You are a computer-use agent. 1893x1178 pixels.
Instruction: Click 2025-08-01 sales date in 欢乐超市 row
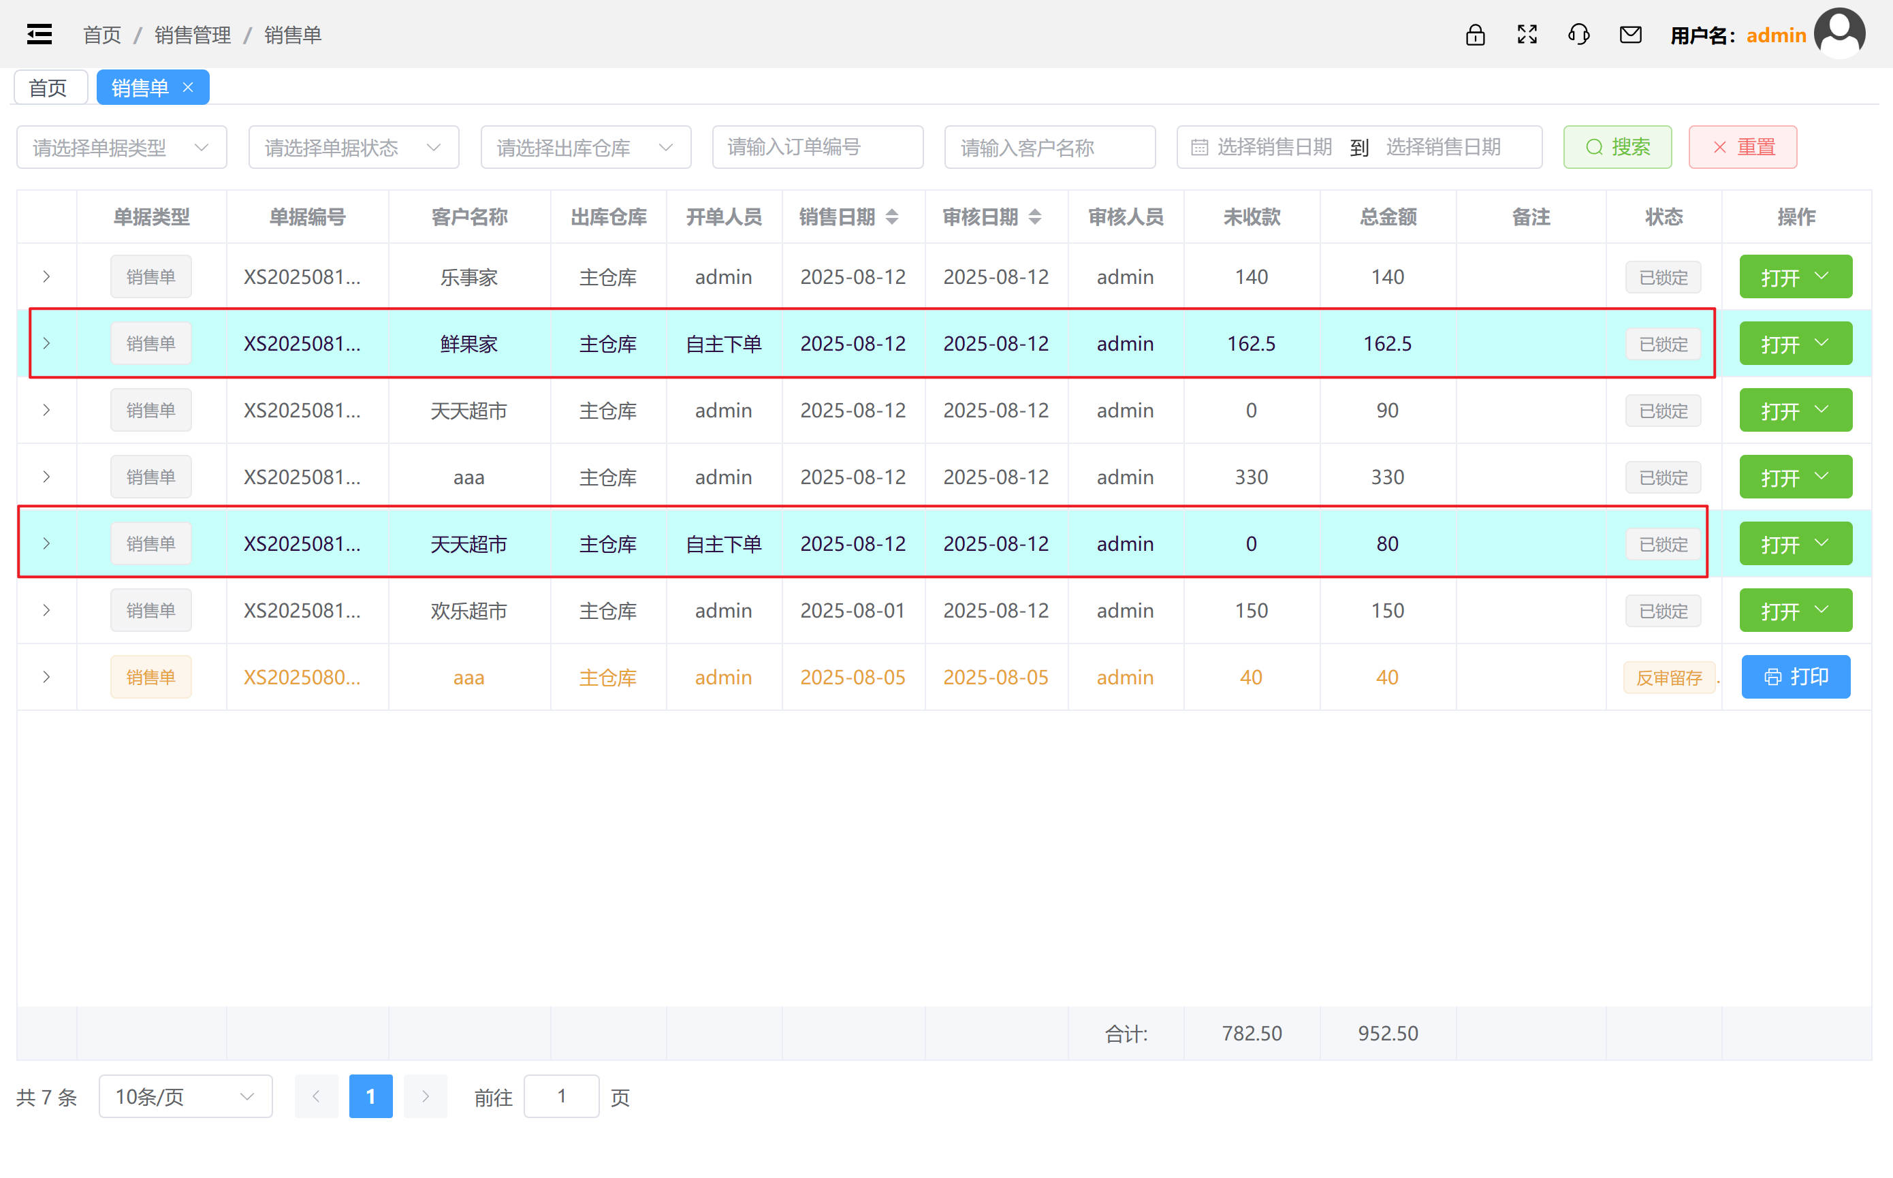pos(853,610)
